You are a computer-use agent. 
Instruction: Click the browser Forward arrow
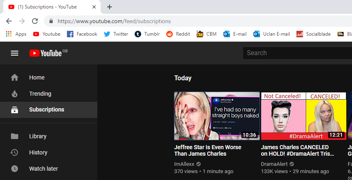pos(22,21)
